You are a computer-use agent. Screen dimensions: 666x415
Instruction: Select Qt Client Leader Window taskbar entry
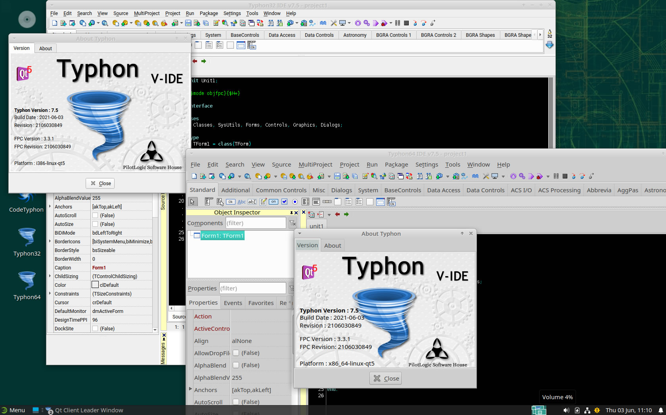84,410
